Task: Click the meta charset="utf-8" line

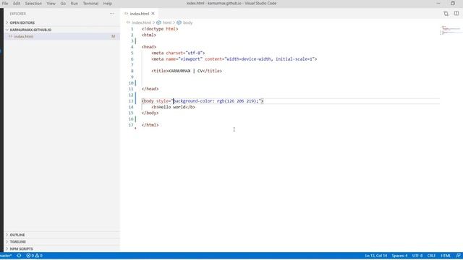Action: click(178, 53)
